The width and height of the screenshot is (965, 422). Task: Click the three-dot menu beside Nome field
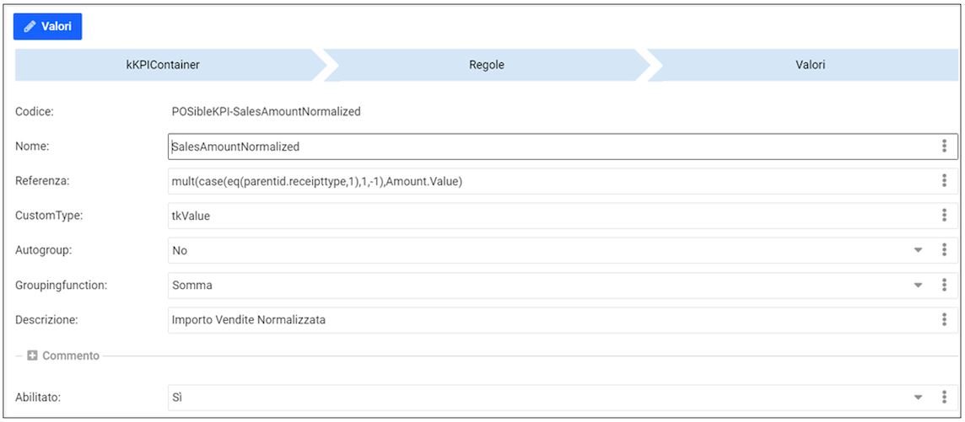tap(944, 147)
